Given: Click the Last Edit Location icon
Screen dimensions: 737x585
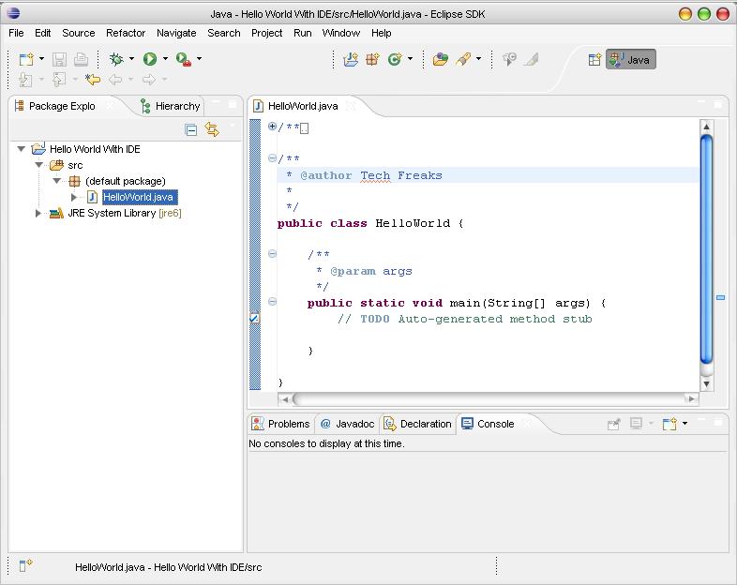Looking at the screenshot, I should 93,80.
